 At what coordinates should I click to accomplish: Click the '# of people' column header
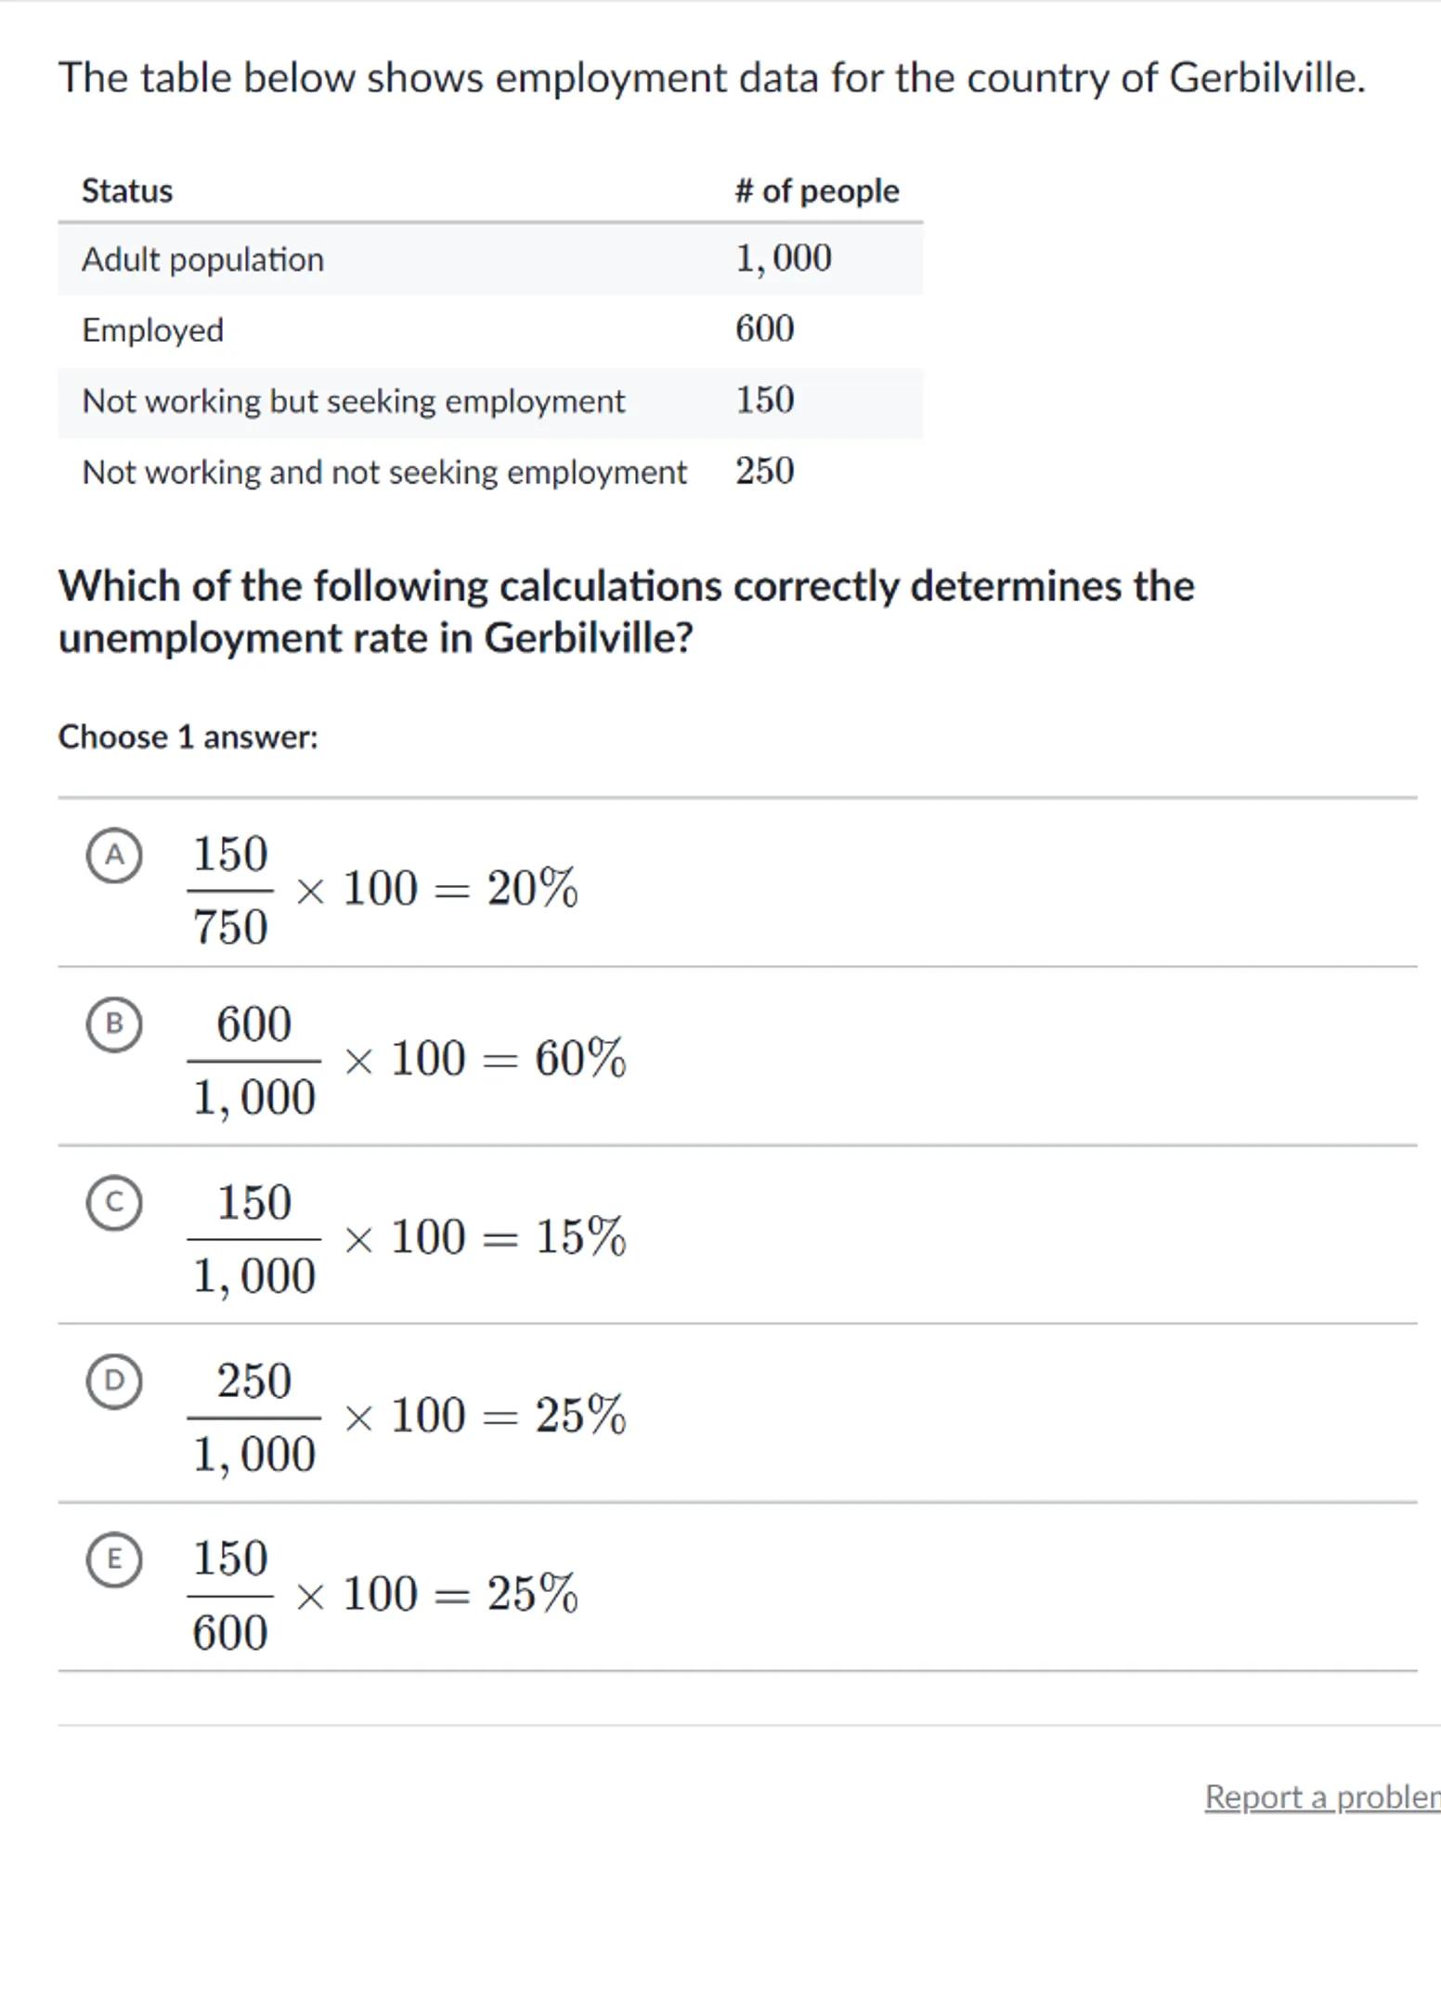coord(816,191)
